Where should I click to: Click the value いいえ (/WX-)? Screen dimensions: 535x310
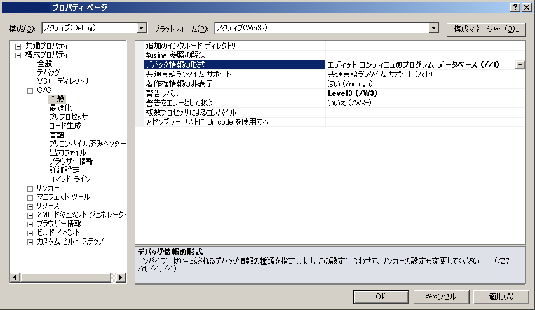[x=349, y=103]
